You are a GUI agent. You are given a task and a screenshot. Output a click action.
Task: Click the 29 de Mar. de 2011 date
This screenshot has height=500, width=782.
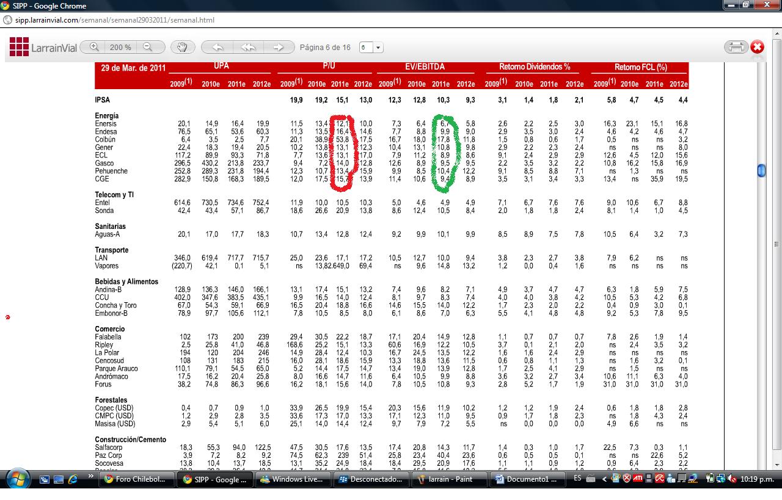point(133,68)
